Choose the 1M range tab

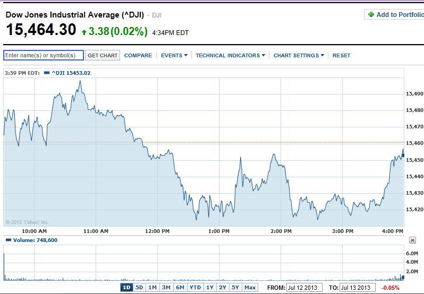(x=152, y=288)
